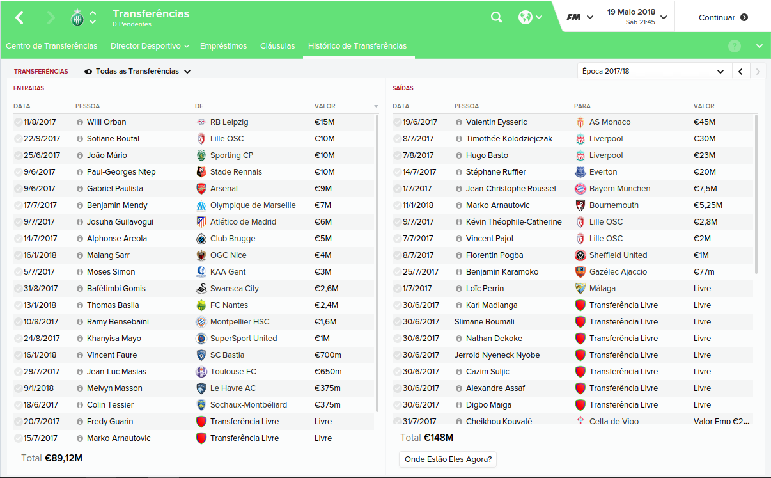This screenshot has width=771, height=478.
Task: Sort incoming transfers by VALOR column
Action: point(325,106)
